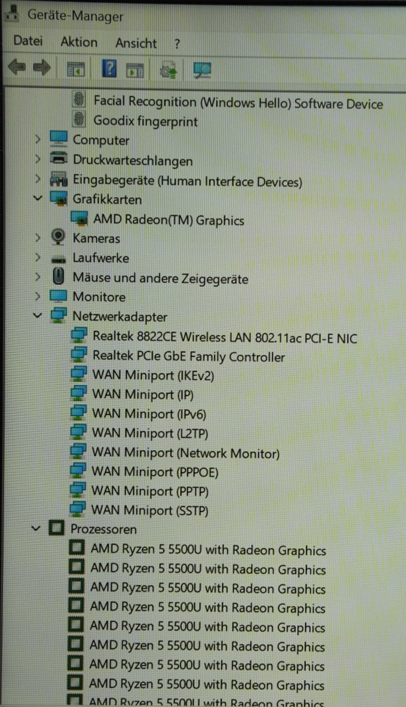Click the Realtek 8822CE adapter icon
The height and width of the screenshot is (707, 406).
[79, 335]
